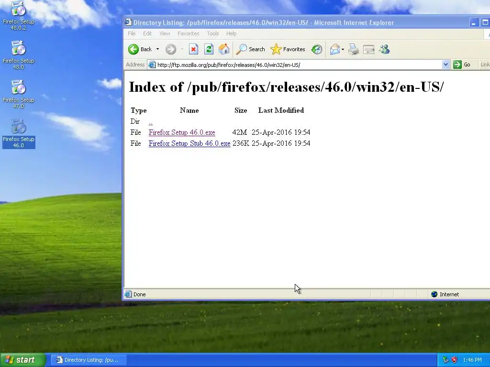Click the page icon in Address bar

tap(152, 65)
